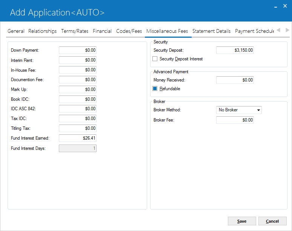Click the Titling Tax field
Viewport: 292px width, 231px height.
(78, 128)
